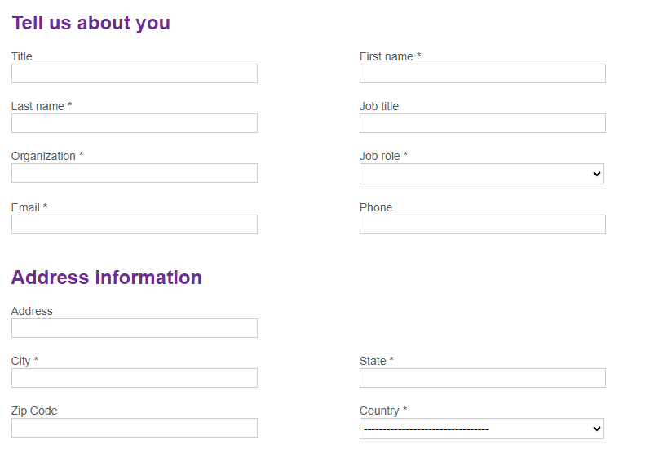Click the 'Organization *' label text
Image resolution: width=654 pixels, height=462 pixels.
click(47, 156)
